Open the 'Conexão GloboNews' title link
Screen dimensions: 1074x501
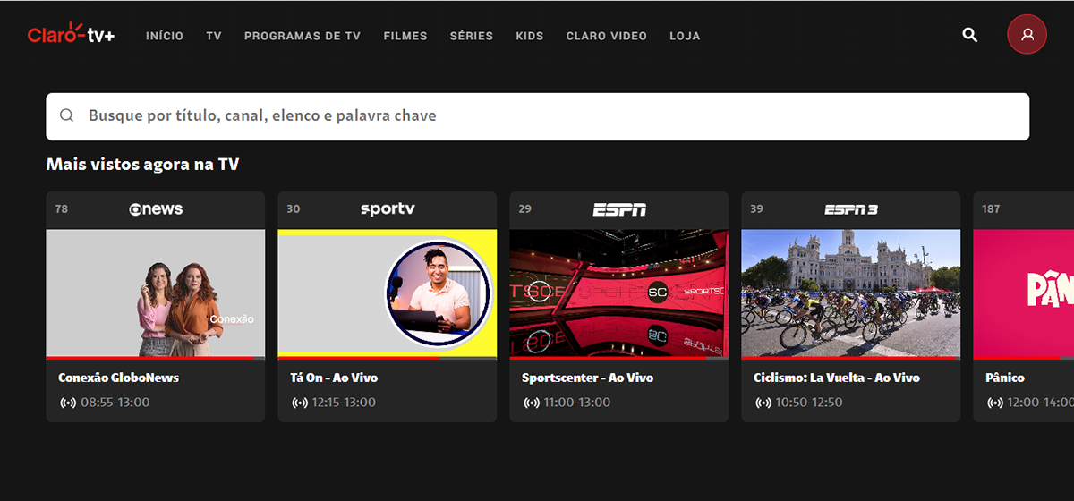119,378
